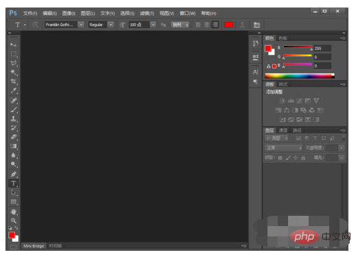Toggle text orientation in options bar

(x=35, y=25)
